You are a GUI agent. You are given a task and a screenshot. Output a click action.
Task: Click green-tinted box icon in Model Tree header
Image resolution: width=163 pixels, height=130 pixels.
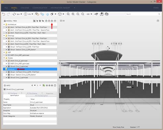coord(46,21)
